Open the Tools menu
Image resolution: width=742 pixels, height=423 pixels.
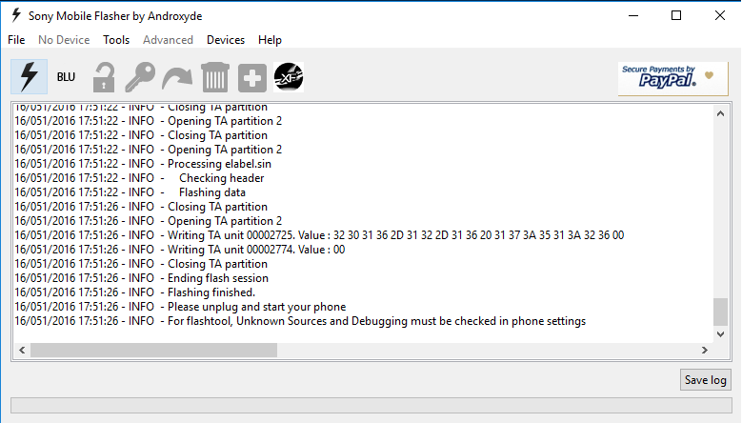coord(116,40)
